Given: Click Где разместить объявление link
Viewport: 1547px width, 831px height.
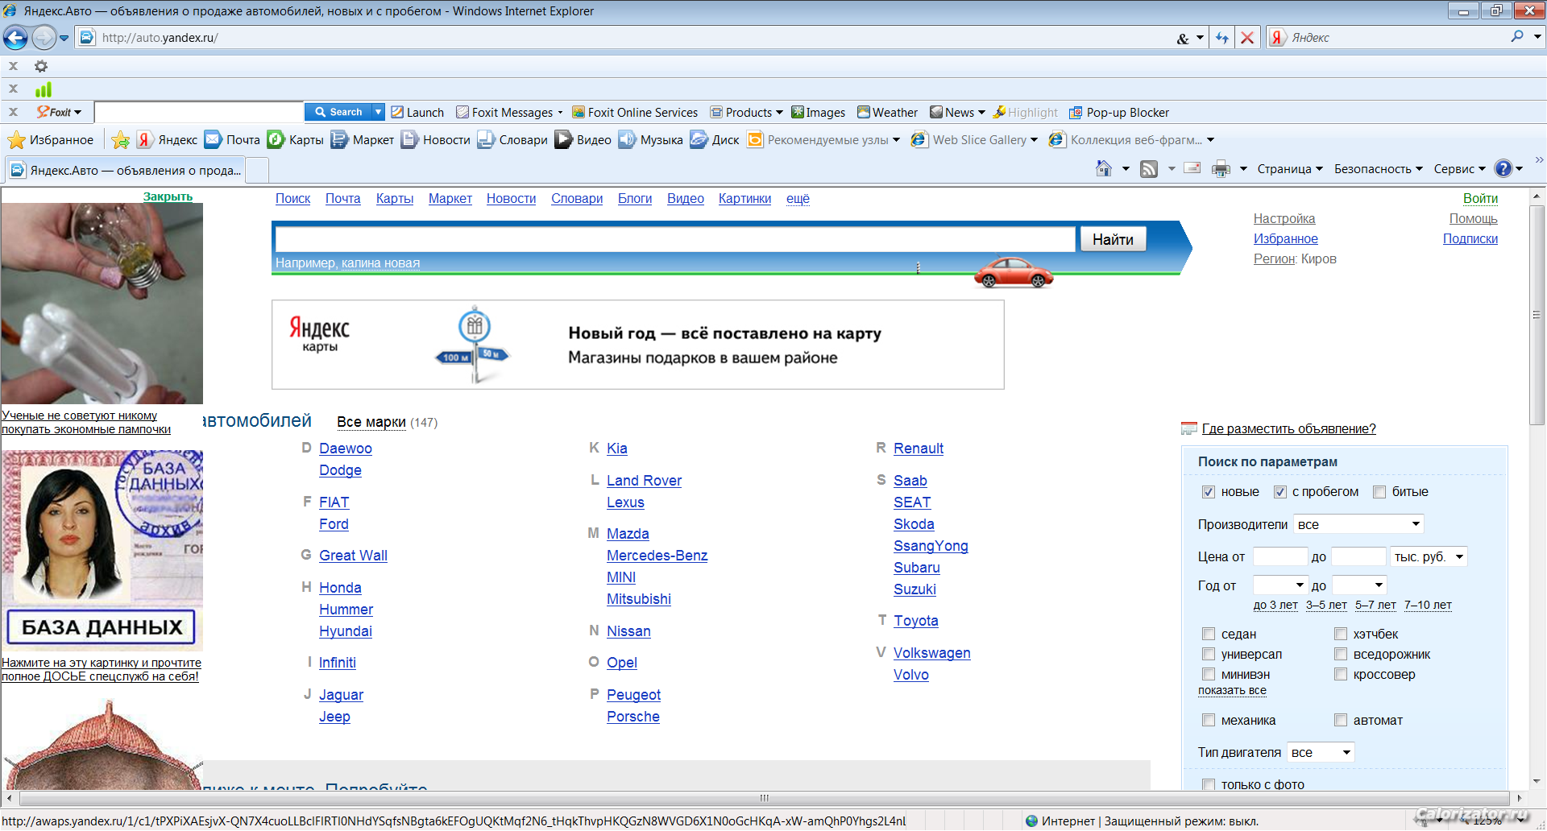Looking at the screenshot, I should click(1288, 428).
